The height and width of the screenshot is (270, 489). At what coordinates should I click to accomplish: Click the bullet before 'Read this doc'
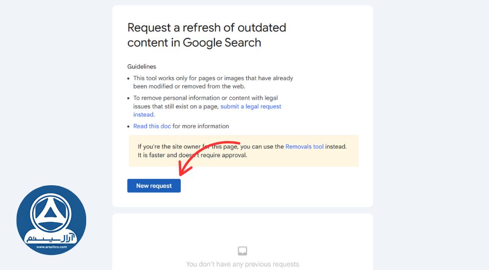point(129,126)
